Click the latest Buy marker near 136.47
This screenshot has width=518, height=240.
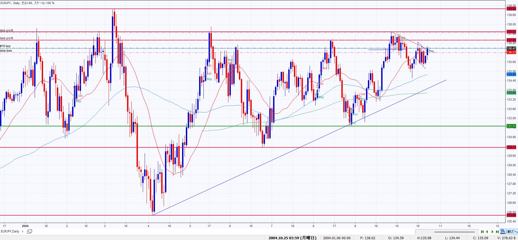(431, 51)
